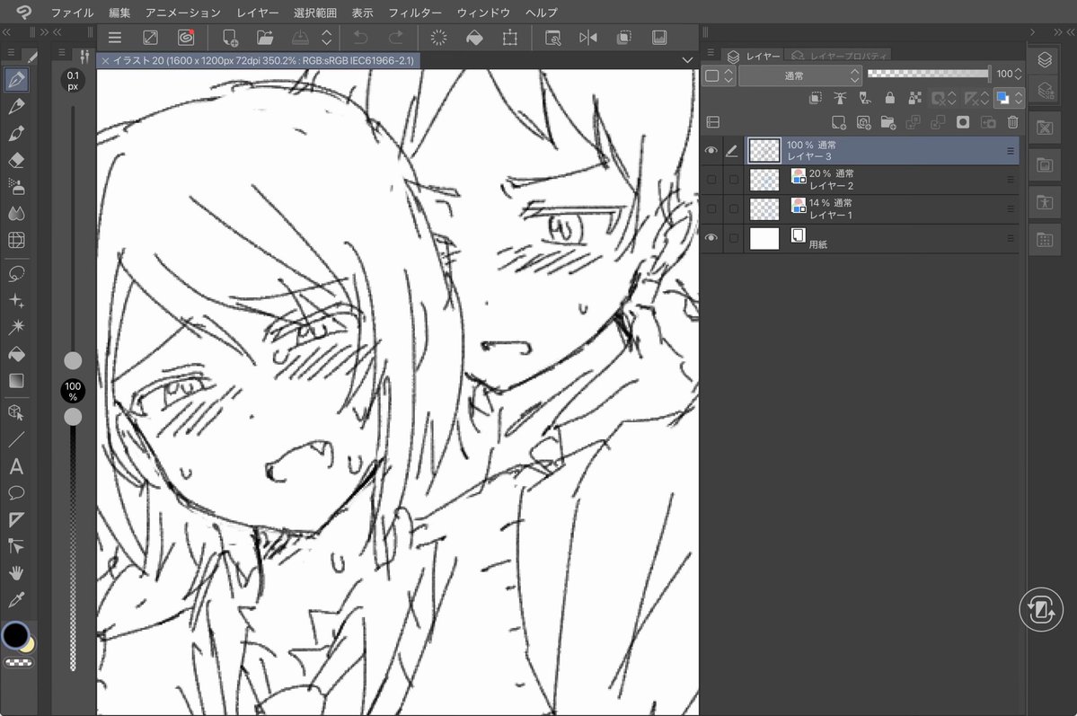The width and height of the screenshot is (1077, 716).
Task: Click the opacity 100 stepper arrows
Action: 1018,74
